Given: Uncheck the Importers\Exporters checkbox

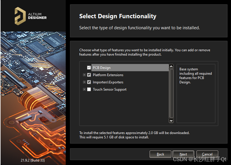Looking at the screenshot, I should point(89,82).
